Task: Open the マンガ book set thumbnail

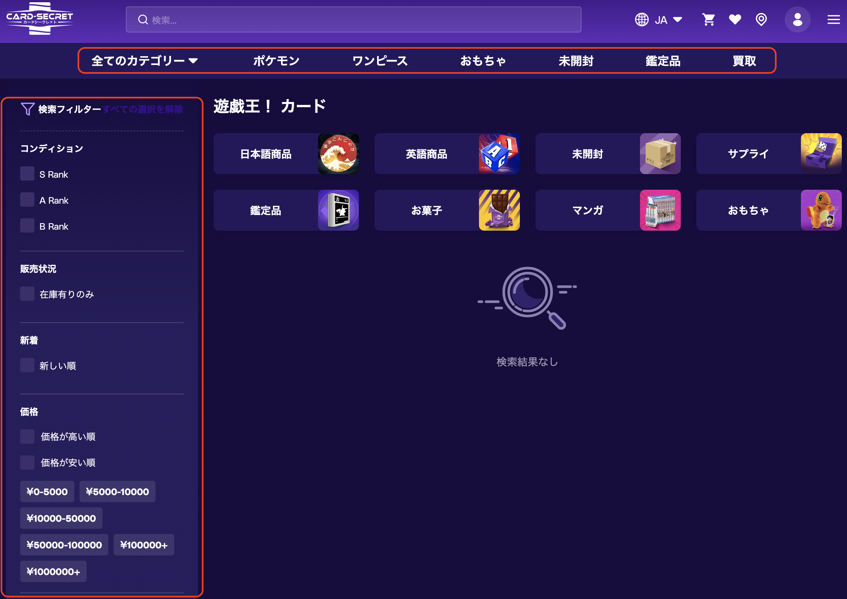Action: pos(660,210)
